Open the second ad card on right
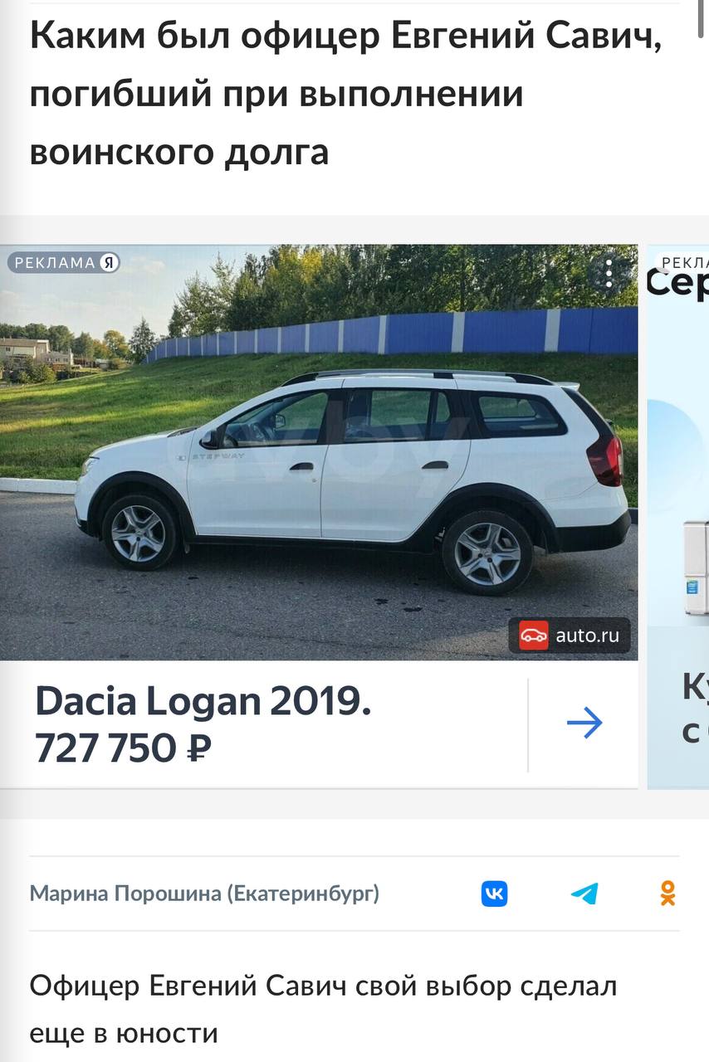Image resolution: width=709 pixels, height=1062 pixels. tap(677, 516)
